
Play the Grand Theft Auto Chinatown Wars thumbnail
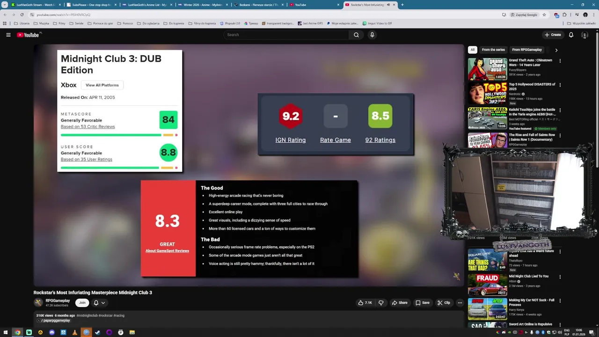[x=487, y=69]
